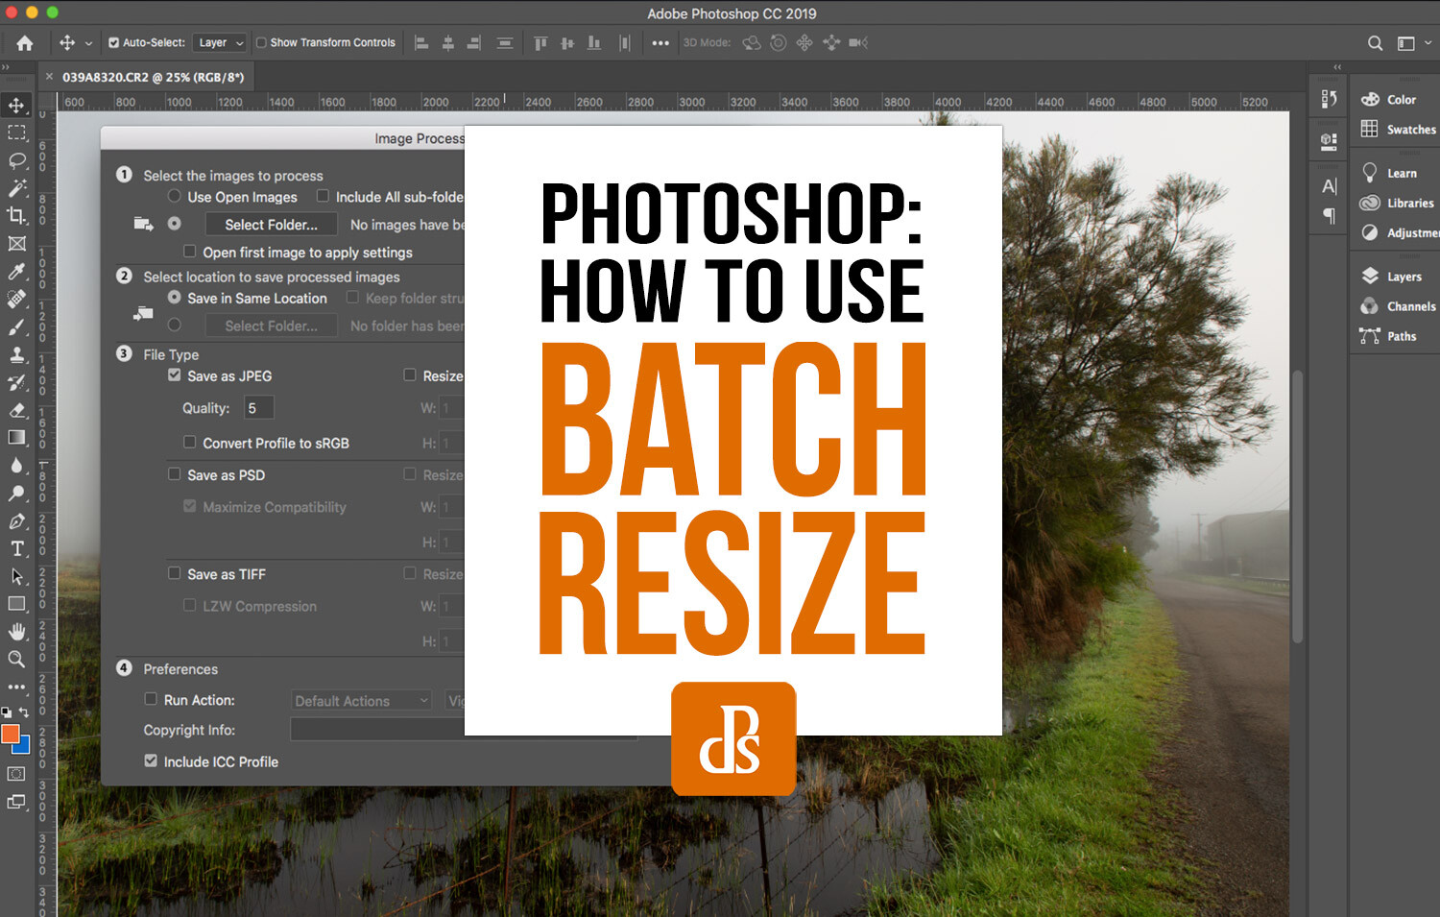Screen dimensions: 1440x917
Task: Enable the Run Action checkbox
Action: (x=151, y=699)
